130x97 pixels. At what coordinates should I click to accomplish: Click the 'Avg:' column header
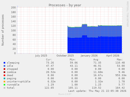97,60
